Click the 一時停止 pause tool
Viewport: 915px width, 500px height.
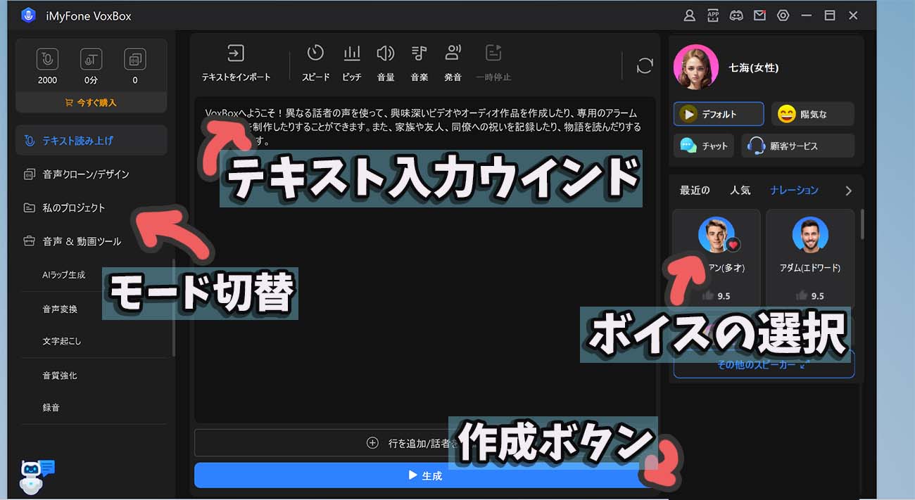click(493, 63)
